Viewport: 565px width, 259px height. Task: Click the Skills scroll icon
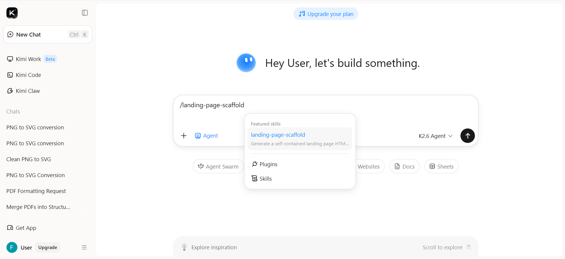255,178
